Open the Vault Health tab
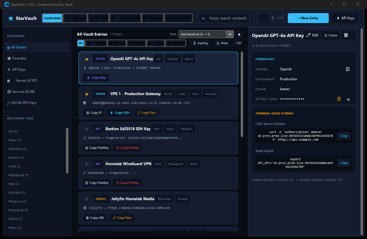The width and height of the screenshot is (367, 239). [x=125, y=18]
